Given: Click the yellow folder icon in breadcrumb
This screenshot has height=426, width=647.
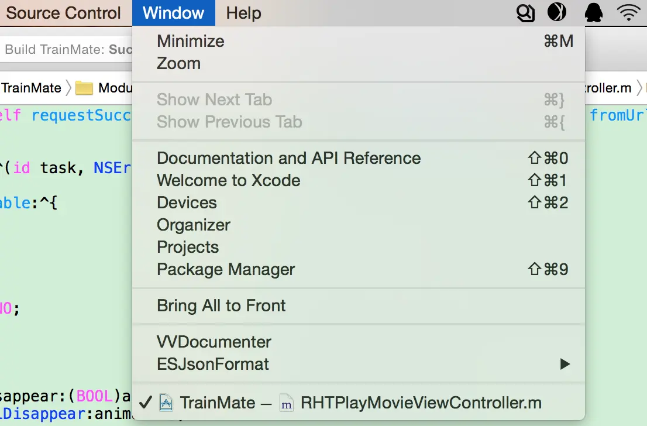Looking at the screenshot, I should point(85,88).
